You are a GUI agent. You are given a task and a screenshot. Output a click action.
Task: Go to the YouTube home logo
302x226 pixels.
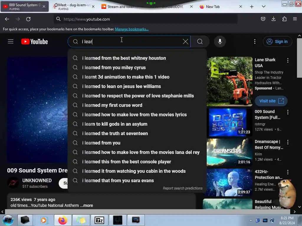(x=35, y=41)
